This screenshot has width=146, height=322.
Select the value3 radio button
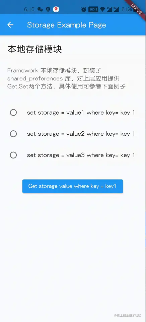pyautogui.click(x=13, y=155)
